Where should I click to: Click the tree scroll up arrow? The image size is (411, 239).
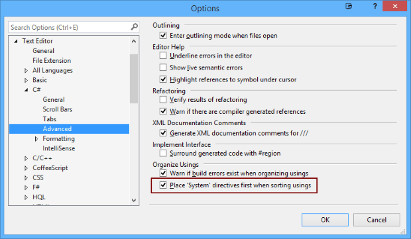pyautogui.click(x=134, y=41)
